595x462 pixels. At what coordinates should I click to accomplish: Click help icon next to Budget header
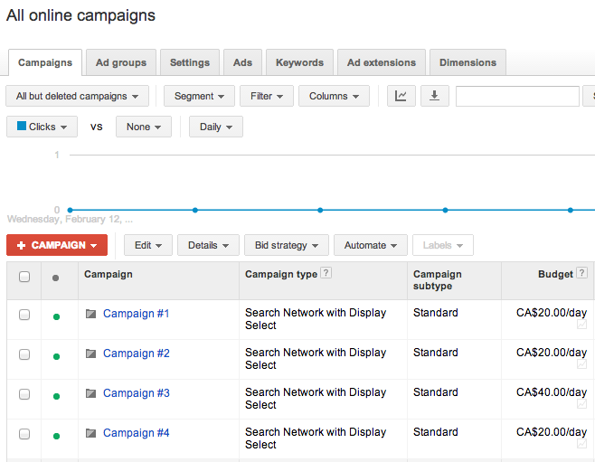click(x=582, y=274)
